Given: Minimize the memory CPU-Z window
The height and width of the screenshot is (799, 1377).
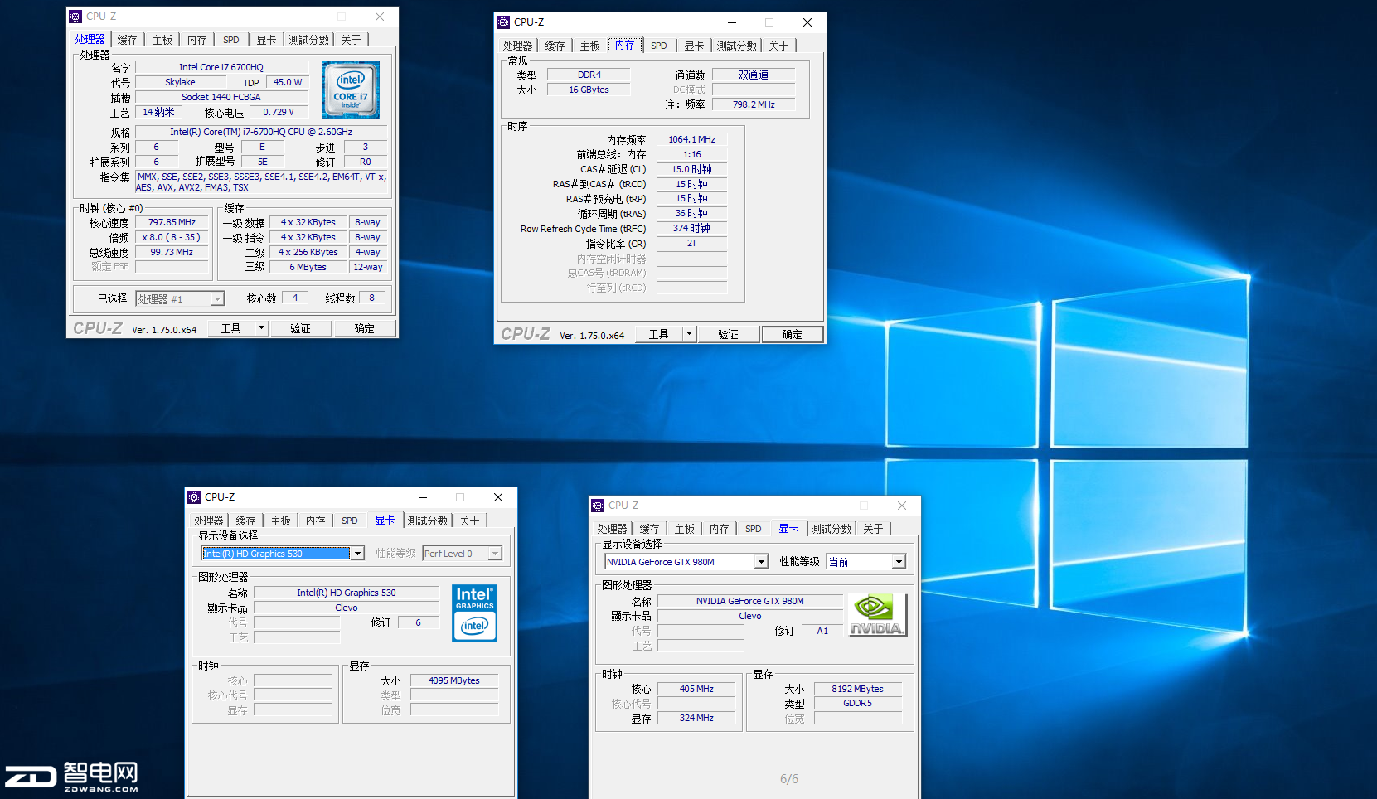Looking at the screenshot, I should point(731,22).
